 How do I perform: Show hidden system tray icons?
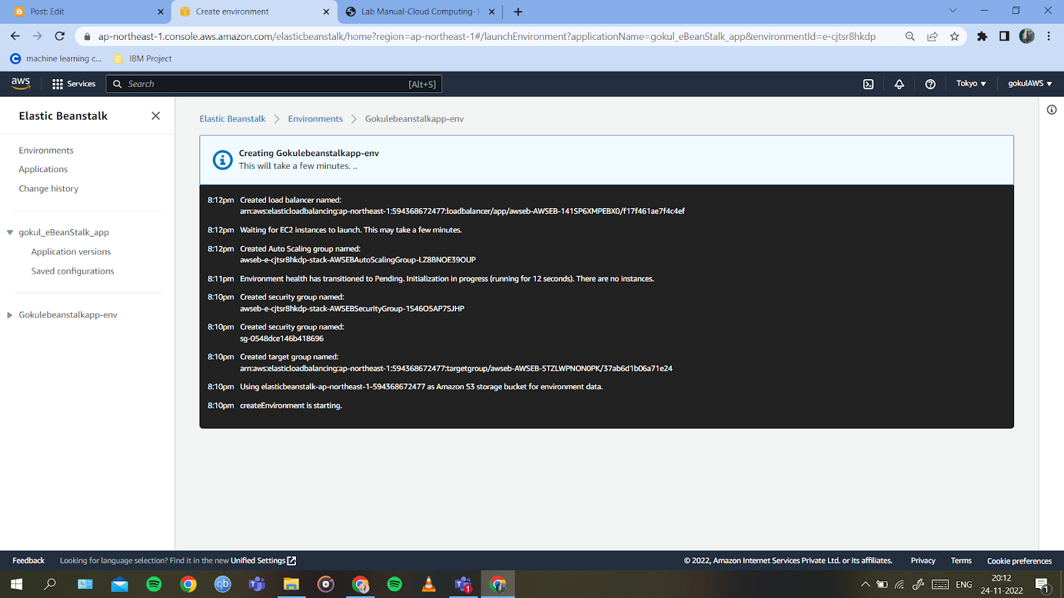click(x=865, y=585)
